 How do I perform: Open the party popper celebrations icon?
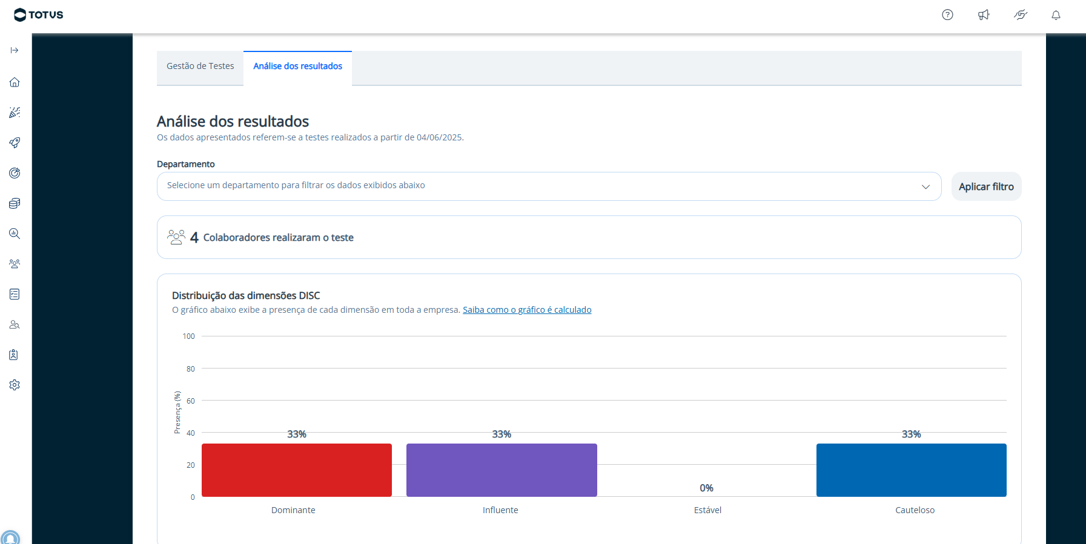coord(15,113)
